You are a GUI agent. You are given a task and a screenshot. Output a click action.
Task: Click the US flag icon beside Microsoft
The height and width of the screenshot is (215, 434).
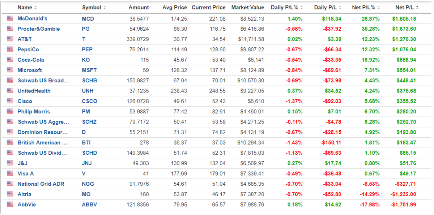click(10, 70)
